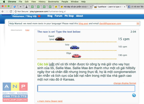Open the History menu

pyautogui.click(x=42, y=2)
